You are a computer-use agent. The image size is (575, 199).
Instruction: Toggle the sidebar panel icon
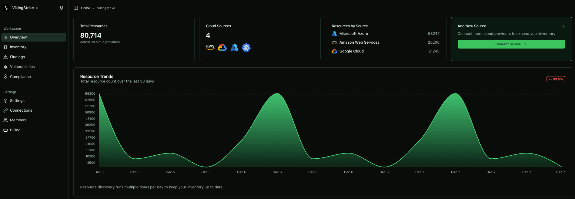(76, 8)
